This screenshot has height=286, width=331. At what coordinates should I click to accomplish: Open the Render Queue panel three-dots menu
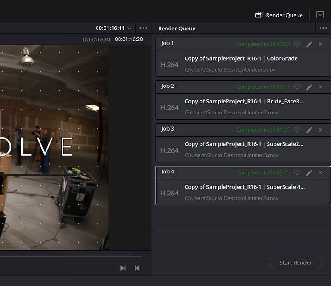pos(323,28)
